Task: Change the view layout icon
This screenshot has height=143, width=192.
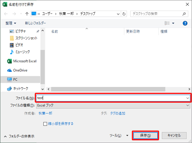Action: [167, 23]
